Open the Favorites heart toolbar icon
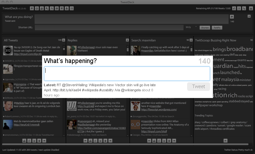Screen dimensions: 255x154 tap(62, 8)
